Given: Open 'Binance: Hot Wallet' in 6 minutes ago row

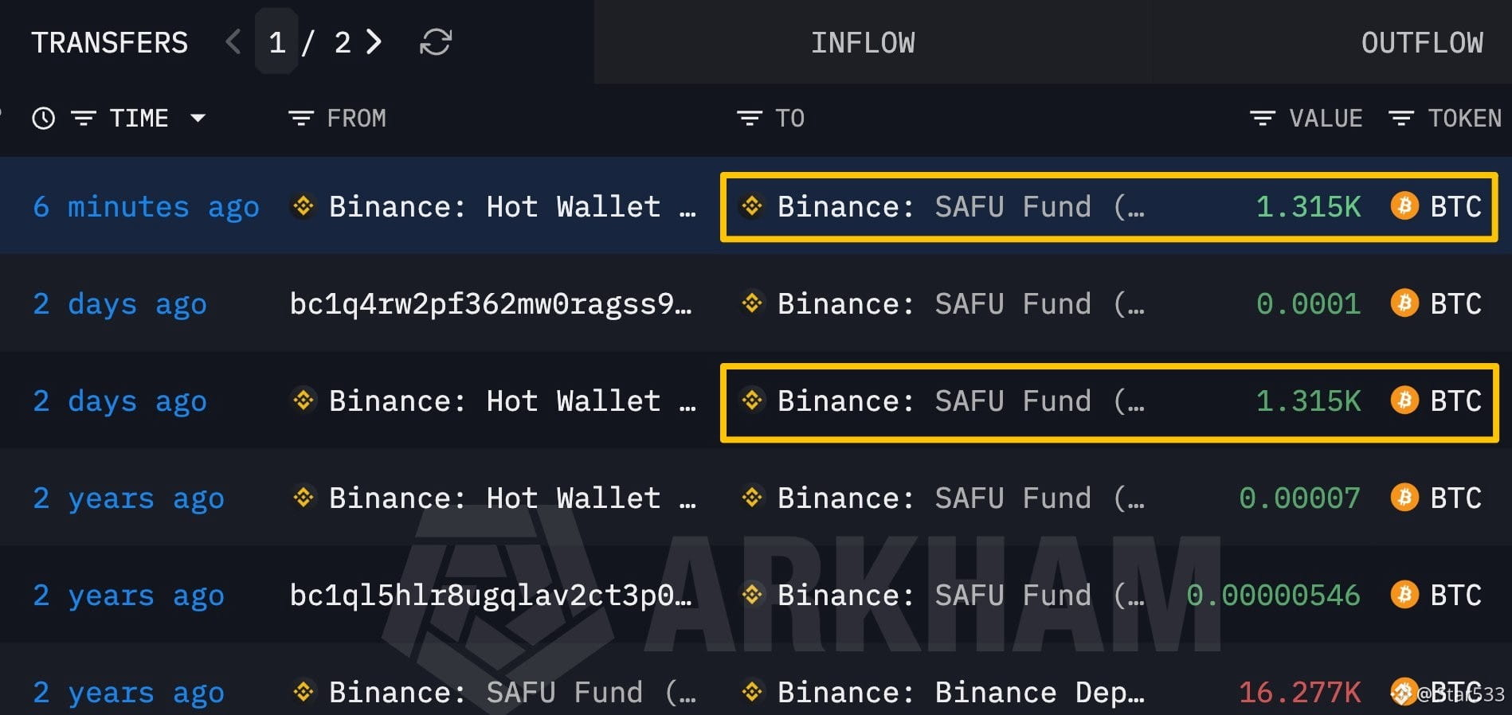Looking at the screenshot, I should pyautogui.click(x=512, y=207).
